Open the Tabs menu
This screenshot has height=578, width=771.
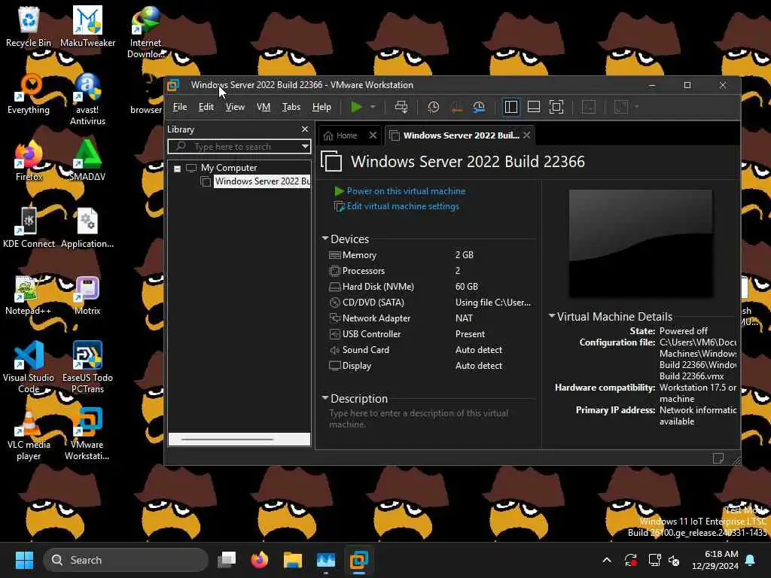(x=291, y=107)
